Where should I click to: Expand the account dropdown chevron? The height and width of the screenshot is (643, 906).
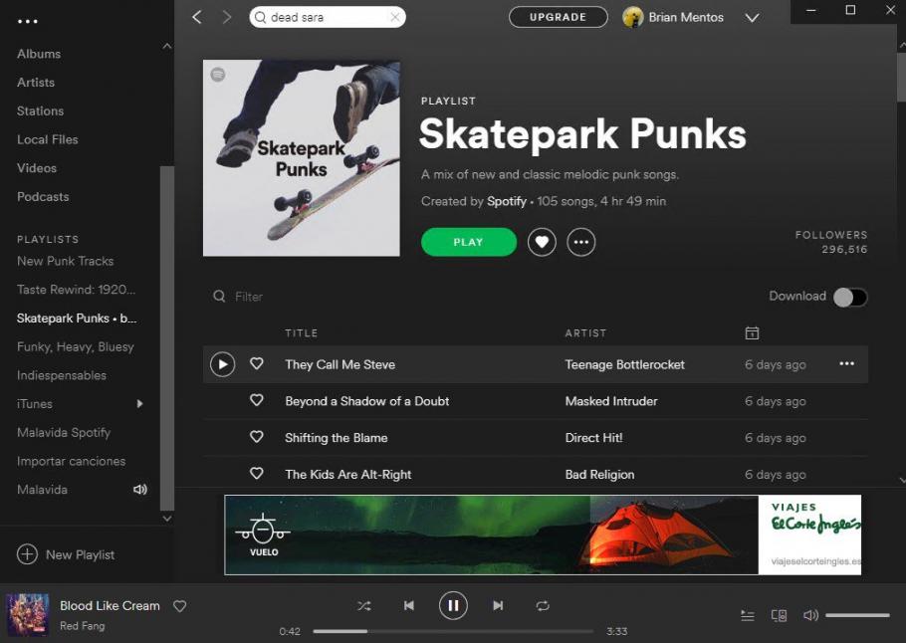click(x=752, y=18)
